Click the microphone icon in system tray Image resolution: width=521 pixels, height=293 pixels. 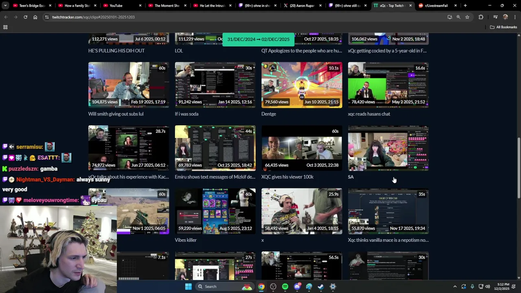pos(472,286)
